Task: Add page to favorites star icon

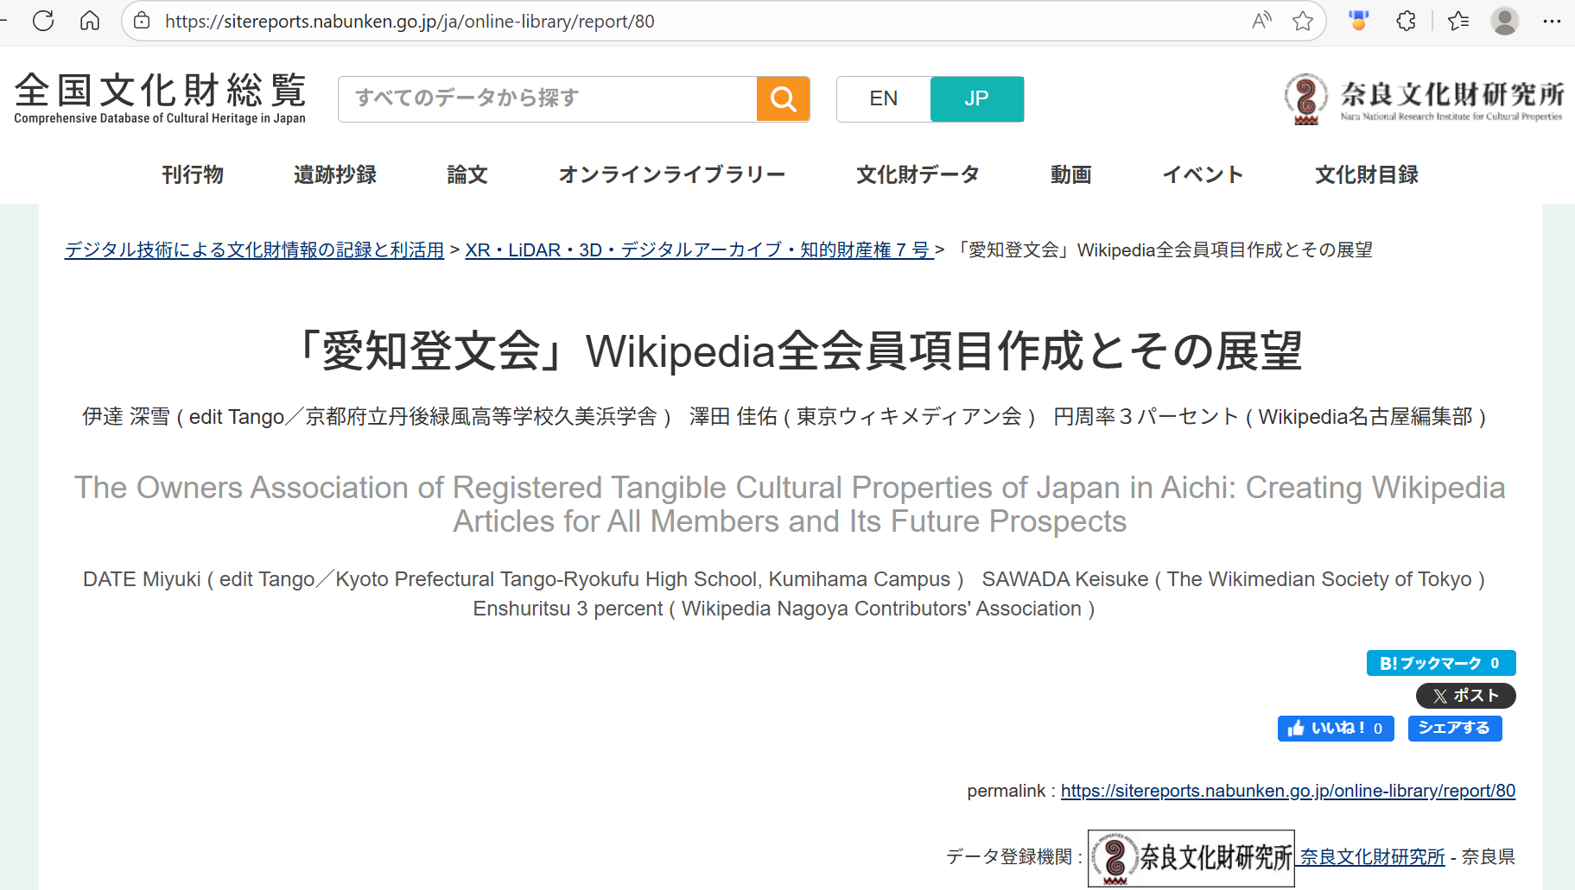Action: pyautogui.click(x=1303, y=21)
